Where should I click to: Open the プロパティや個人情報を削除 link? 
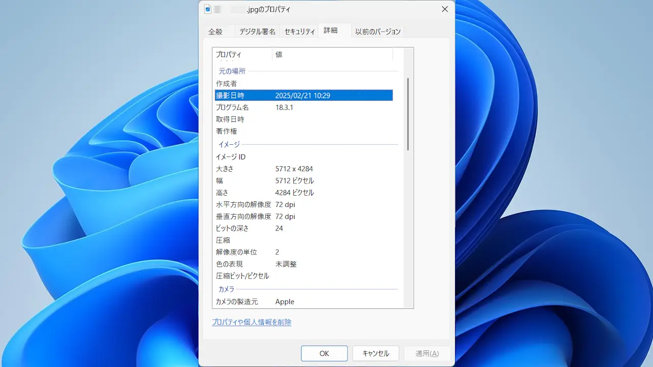(x=252, y=322)
